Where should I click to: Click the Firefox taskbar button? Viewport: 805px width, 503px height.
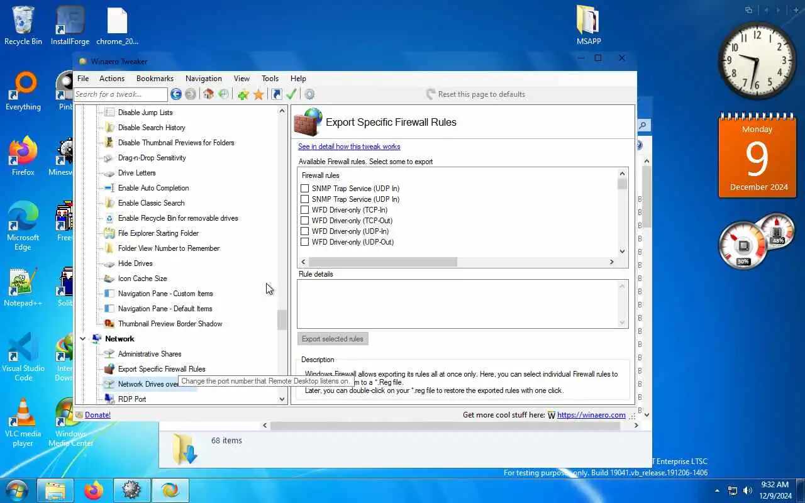click(x=93, y=490)
